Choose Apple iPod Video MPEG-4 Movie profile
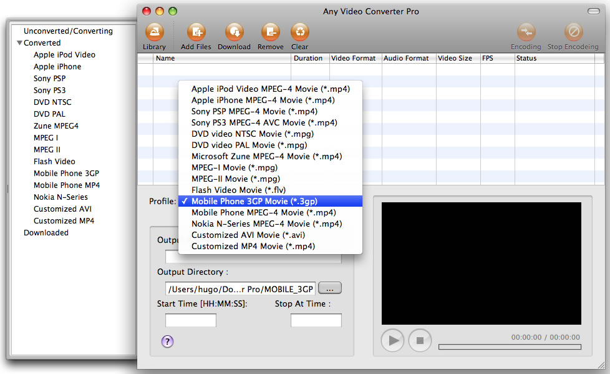The height and width of the screenshot is (374, 610). (x=270, y=89)
